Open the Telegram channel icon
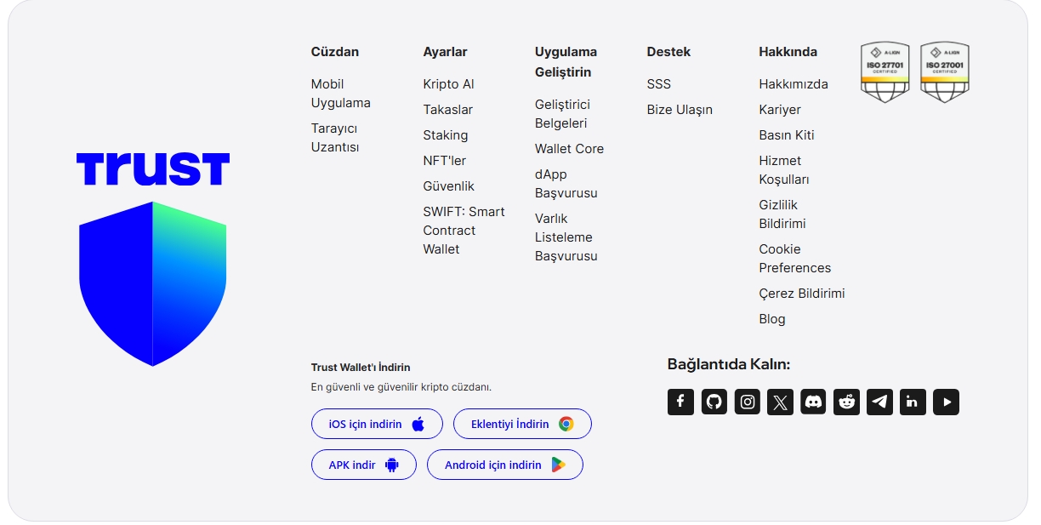The image size is (1041, 525). click(879, 402)
